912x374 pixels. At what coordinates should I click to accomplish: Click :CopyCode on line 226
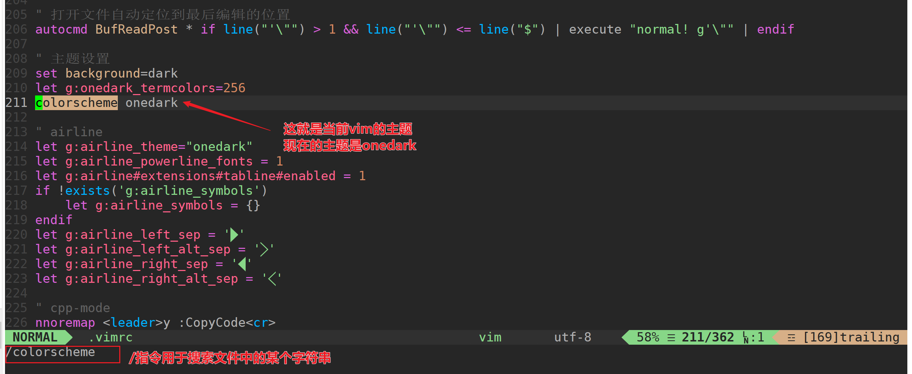coord(212,323)
